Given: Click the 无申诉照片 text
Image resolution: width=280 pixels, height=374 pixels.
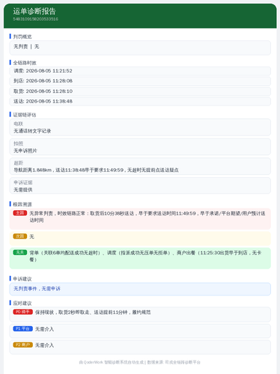Looking at the screenshot, I should point(25,150).
